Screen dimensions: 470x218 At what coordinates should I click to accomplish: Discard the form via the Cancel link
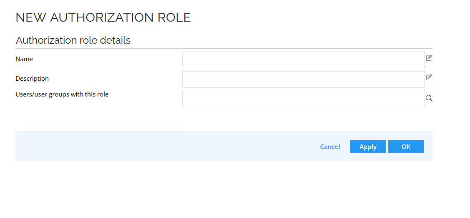pos(330,146)
